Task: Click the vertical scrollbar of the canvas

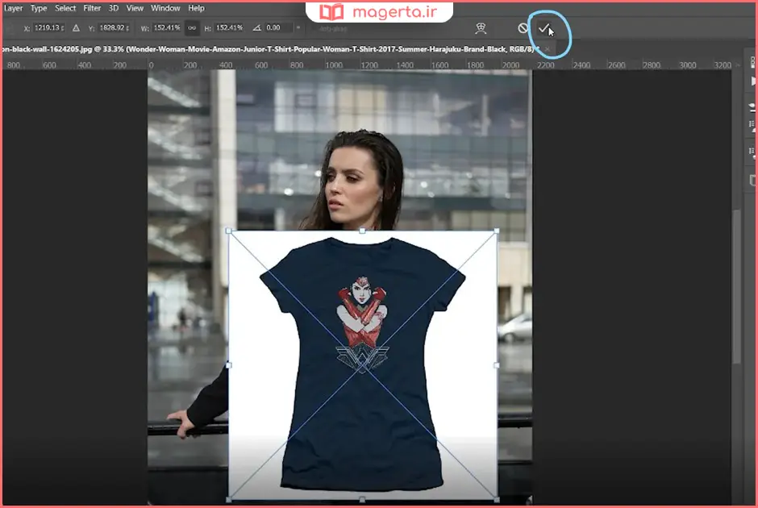Action: tap(736, 285)
